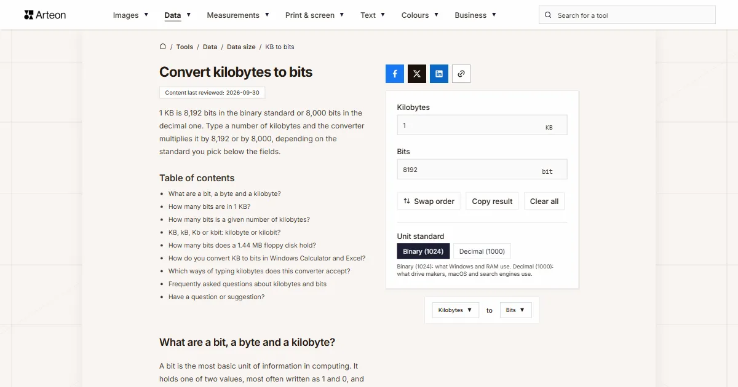Focus the Search for a tool field

[x=627, y=15]
